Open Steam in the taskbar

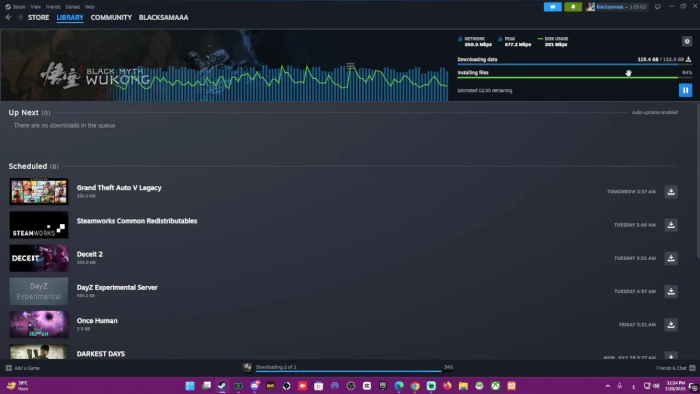tap(222, 386)
